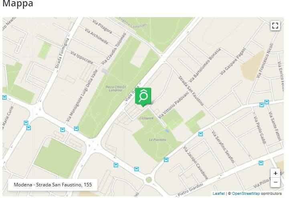Select the Via Gaspare Pagani street label
Viewport: 289px width, 198px height.
pyautogui.click(x=233, y=61)
